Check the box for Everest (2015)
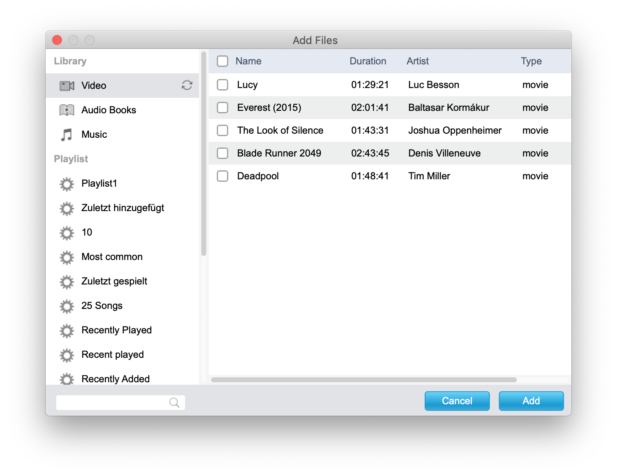This screenshot has height=476, width=617. (223, 108)
